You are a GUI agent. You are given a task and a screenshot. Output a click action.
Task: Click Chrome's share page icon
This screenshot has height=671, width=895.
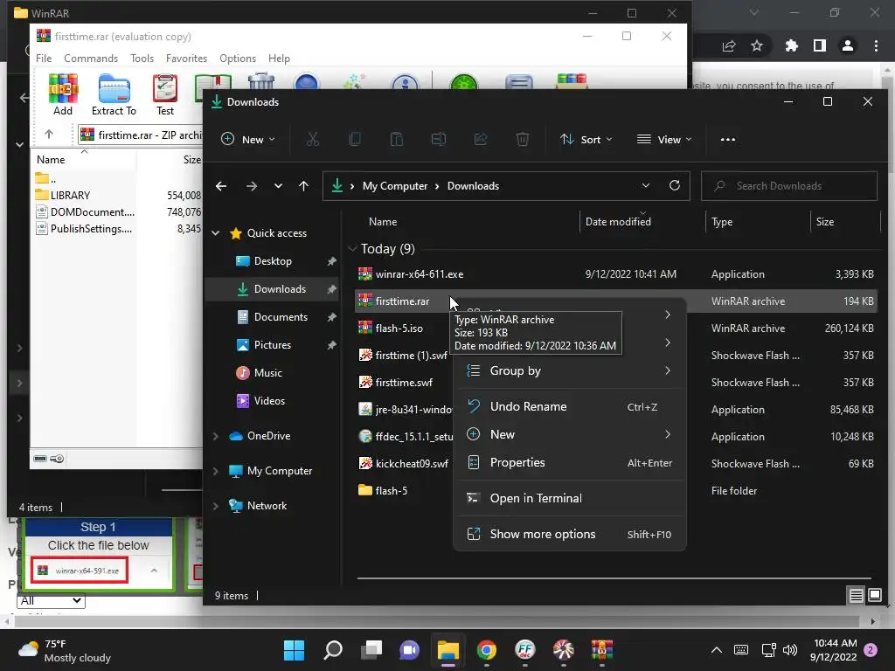[x=729, y=45]
